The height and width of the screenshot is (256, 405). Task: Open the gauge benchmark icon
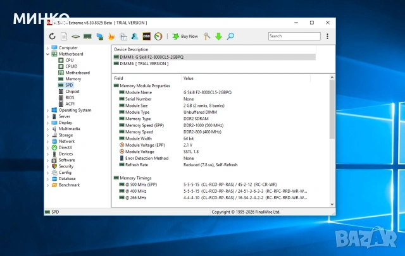click(x=158, y=37)
